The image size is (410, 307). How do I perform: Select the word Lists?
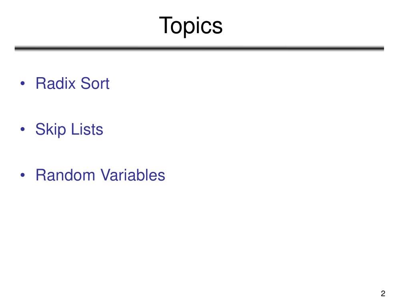pyautogui.click(x=87, y=129)
